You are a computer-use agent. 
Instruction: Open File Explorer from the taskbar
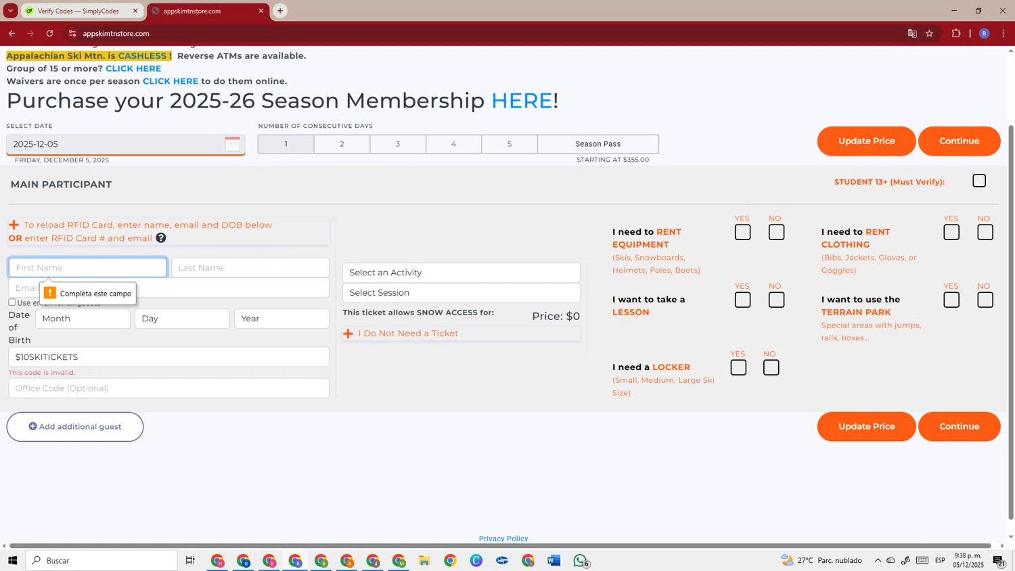point(424,560)
